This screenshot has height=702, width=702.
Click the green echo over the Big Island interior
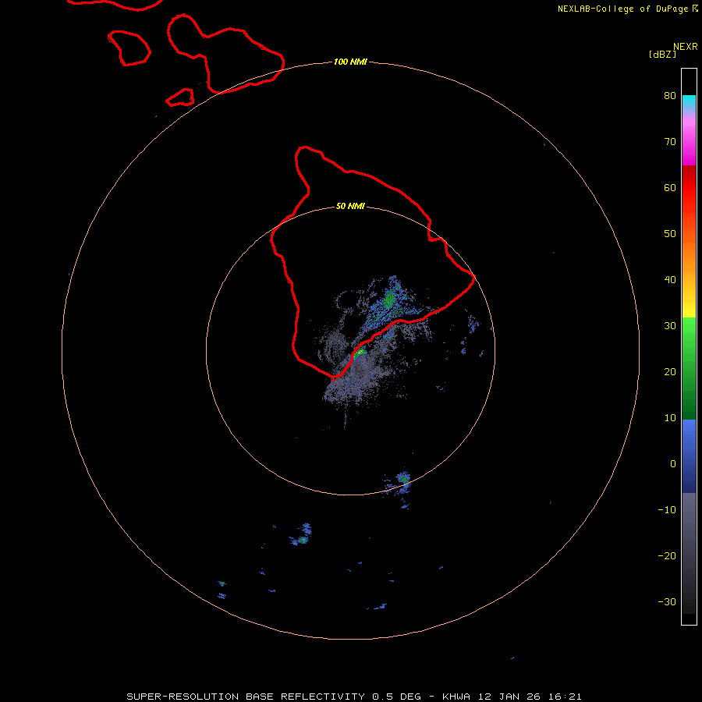coord(389,298)
